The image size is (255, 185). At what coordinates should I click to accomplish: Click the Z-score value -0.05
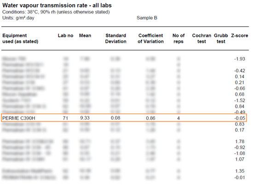pos(239,118)
